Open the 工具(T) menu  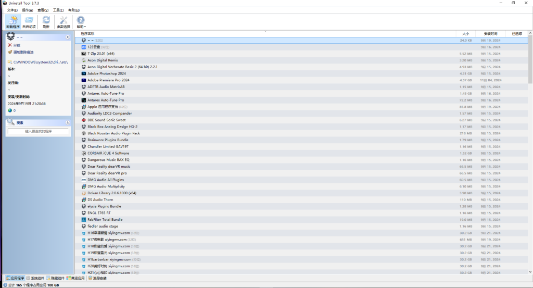tap(58, 10)
